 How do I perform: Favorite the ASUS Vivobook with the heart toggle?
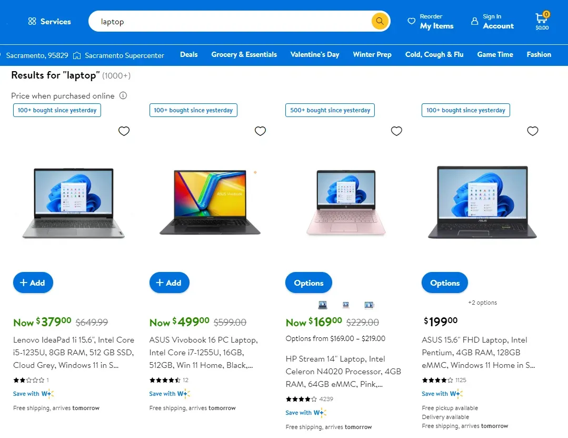pos(260,131)
